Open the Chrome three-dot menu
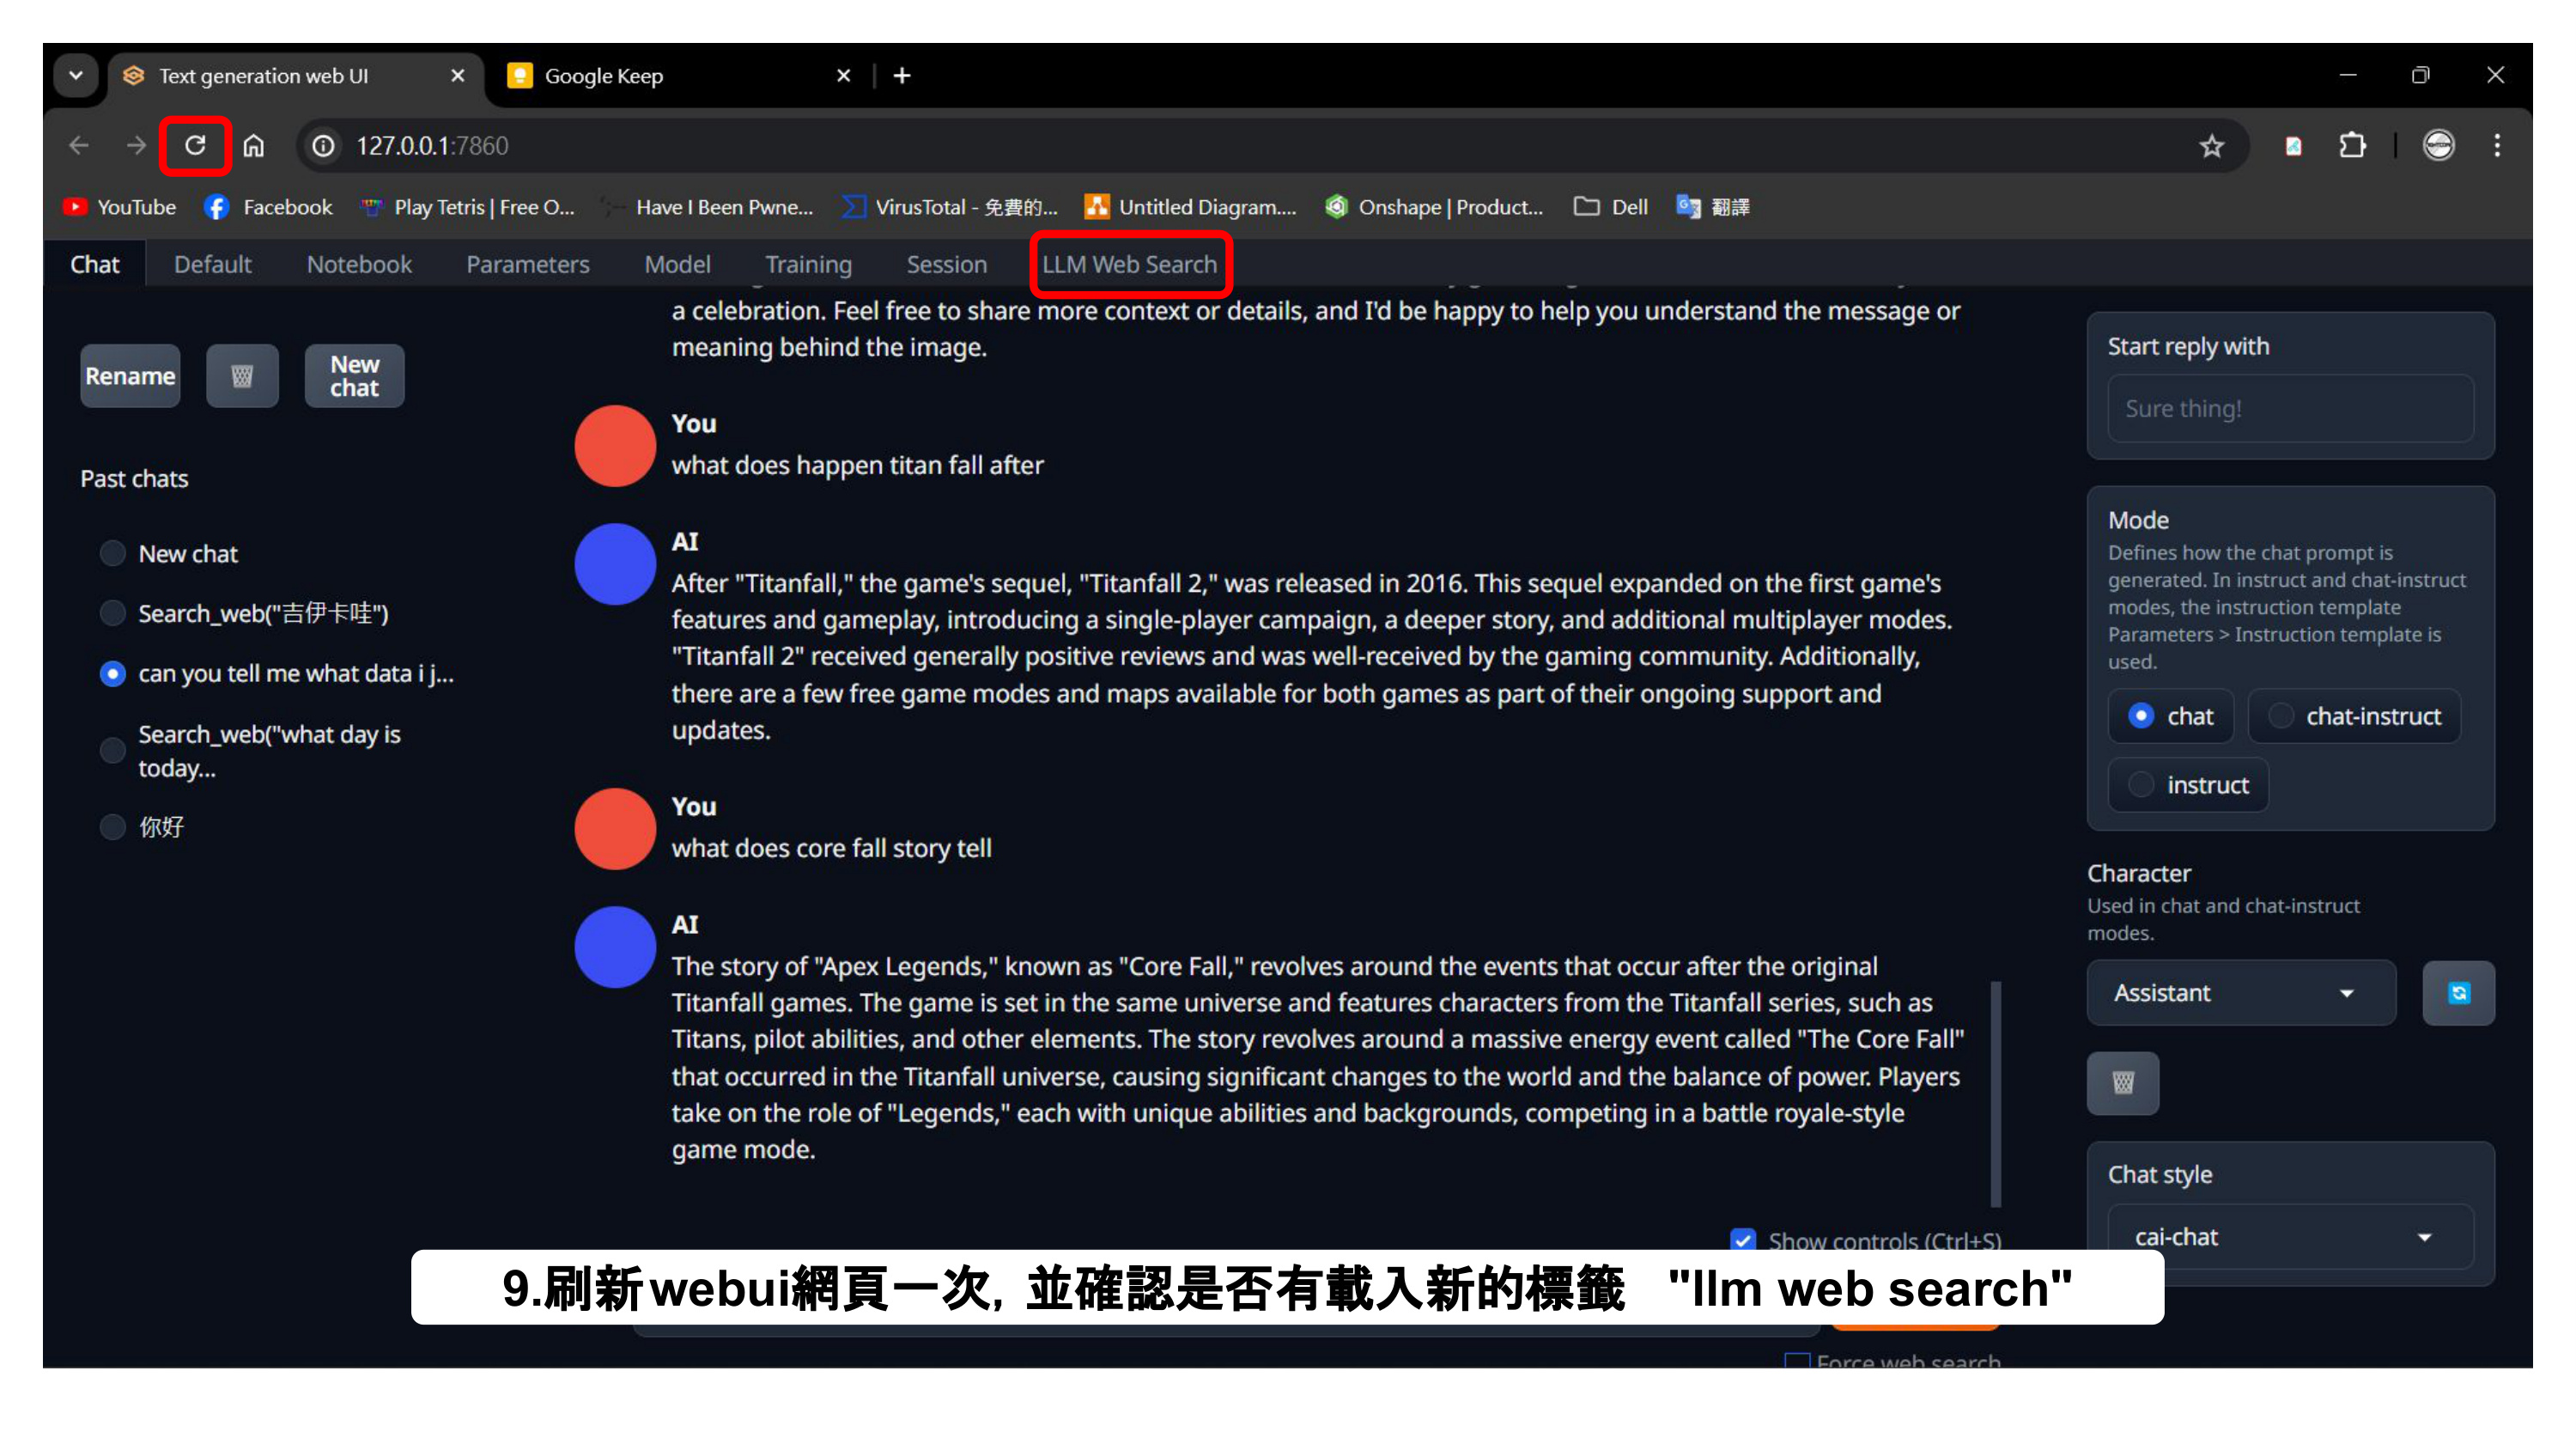The image size is (2576, 1450). pyautogui.click(x=2497, y=146)
